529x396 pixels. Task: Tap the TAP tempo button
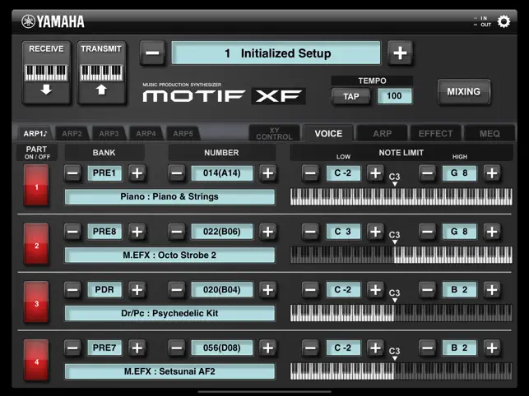[x=350, y=97]
